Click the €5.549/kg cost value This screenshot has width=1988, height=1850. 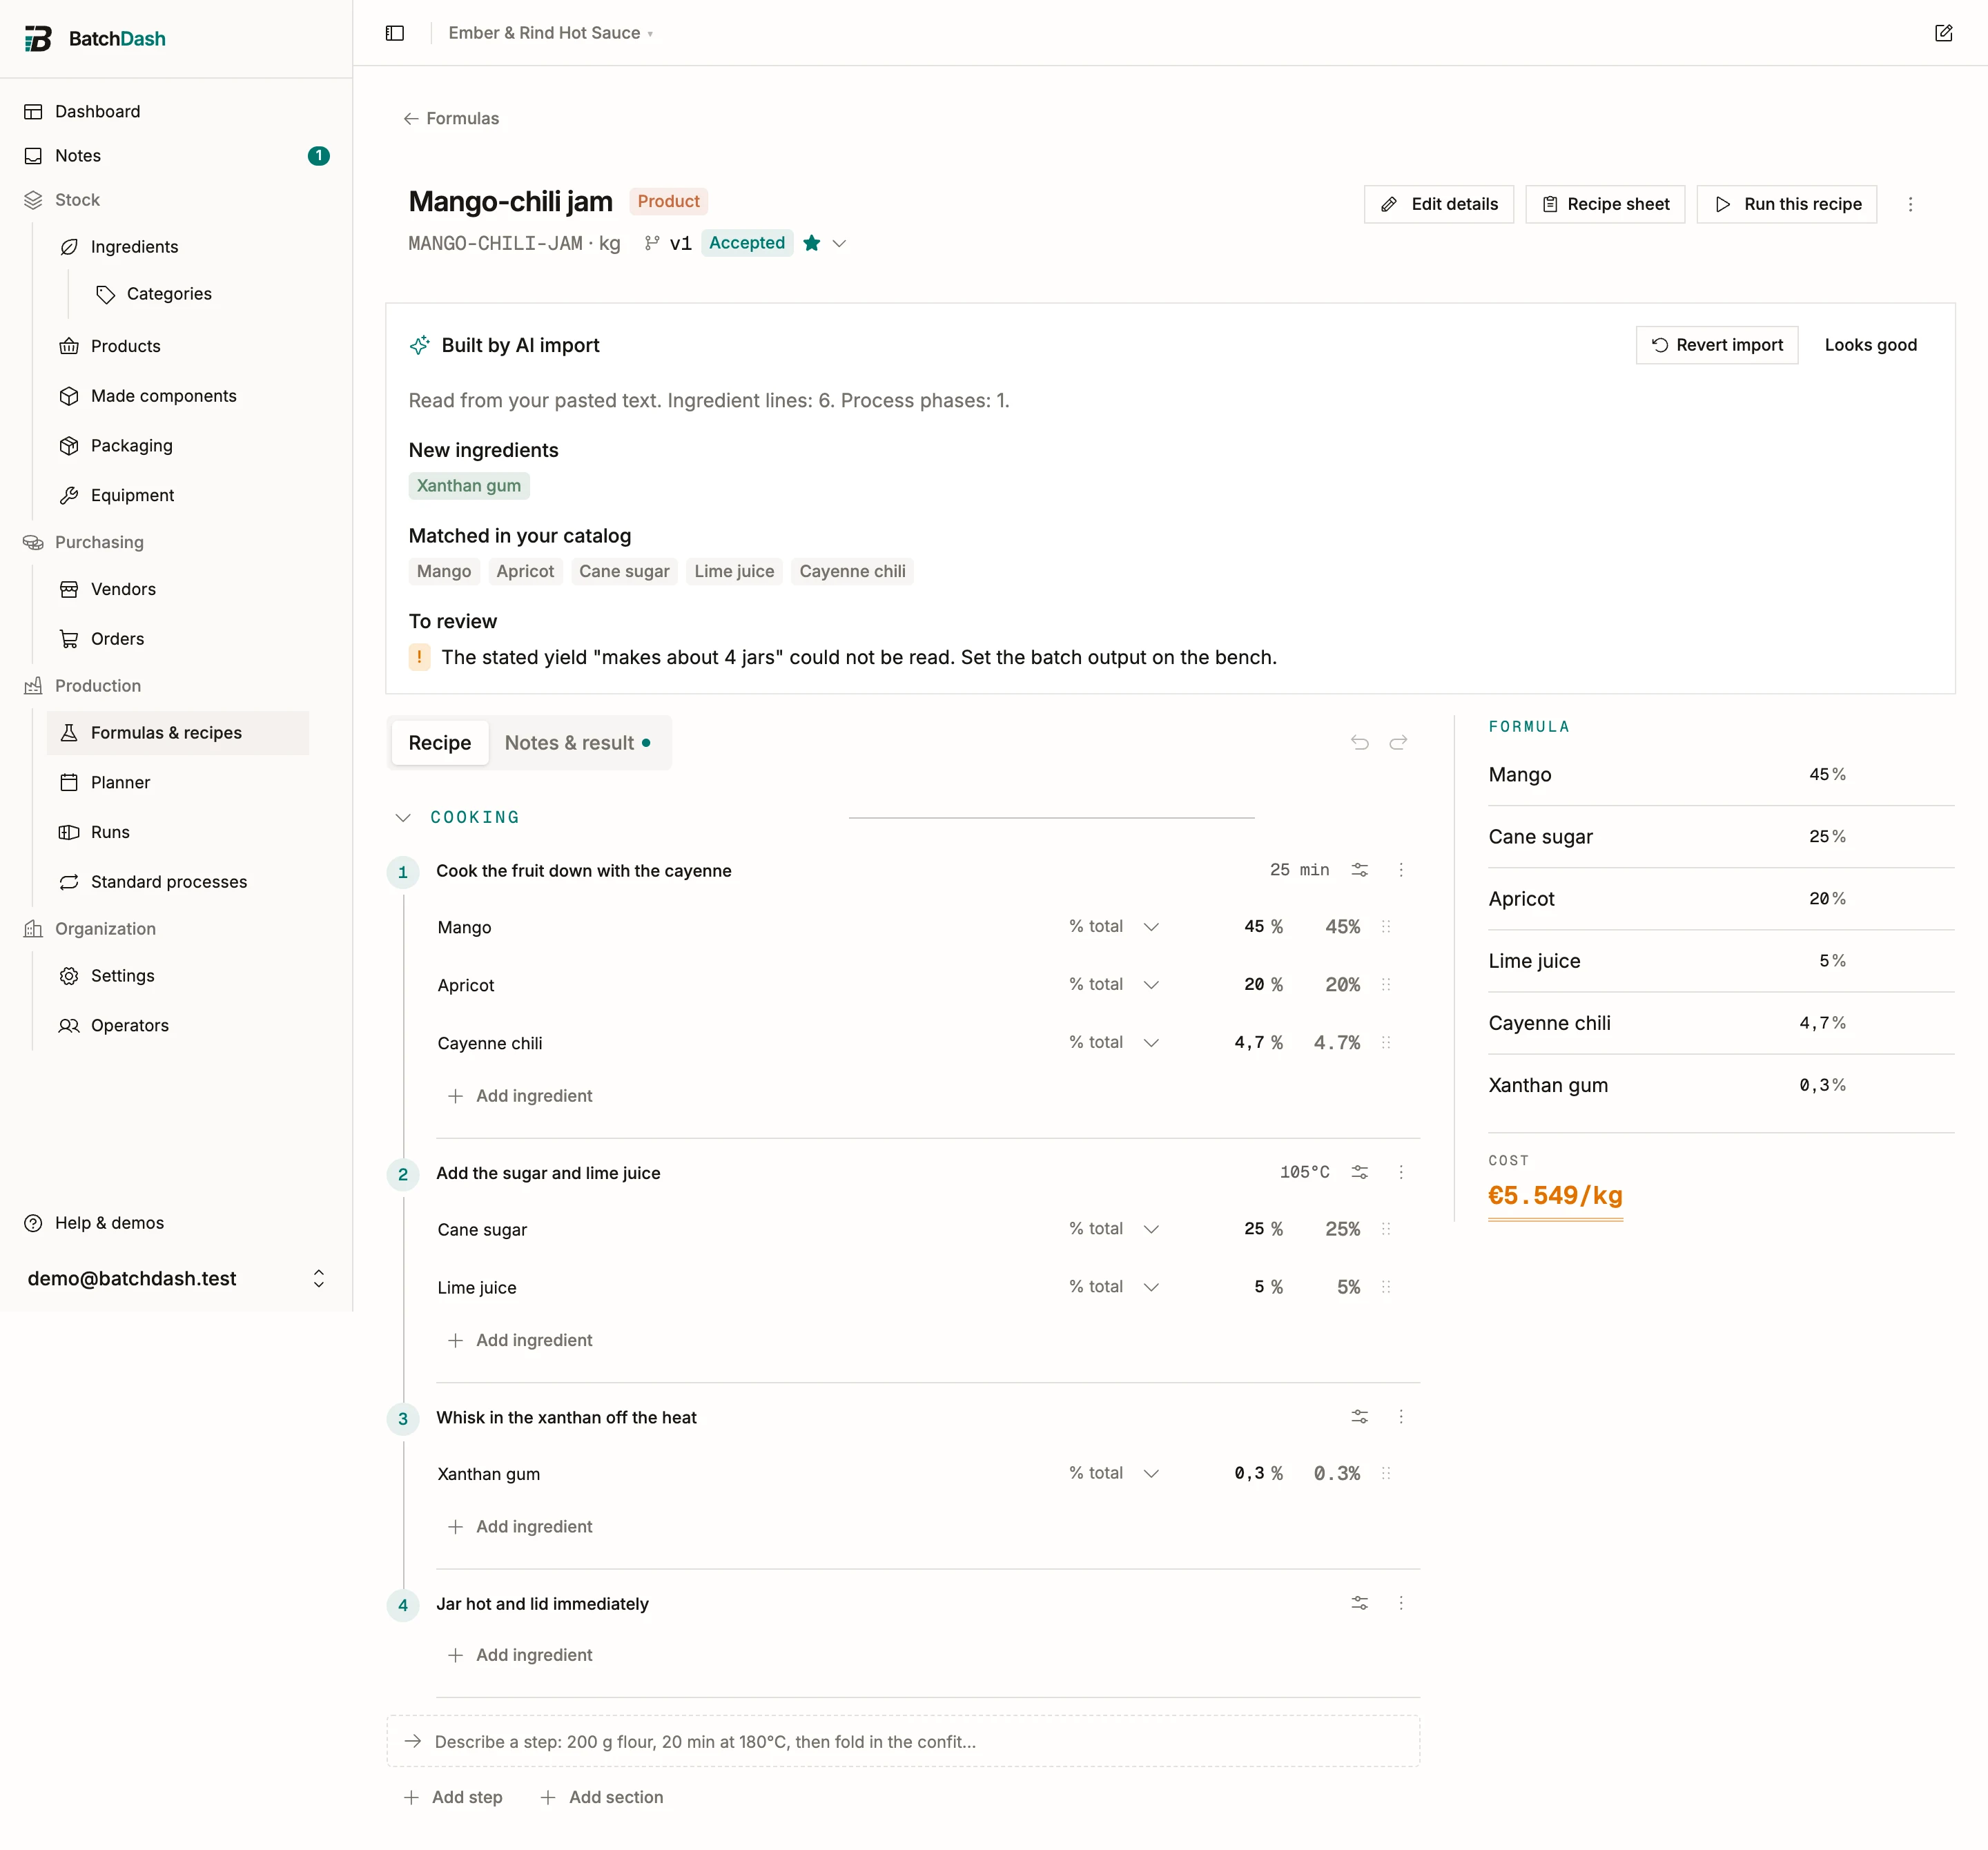pos(1555,1195)
